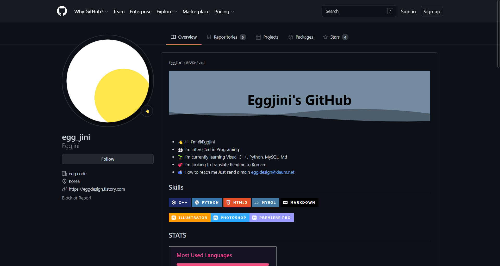Open the README.md file link
This screenshot has height=266, width=500.
(195, 63)
